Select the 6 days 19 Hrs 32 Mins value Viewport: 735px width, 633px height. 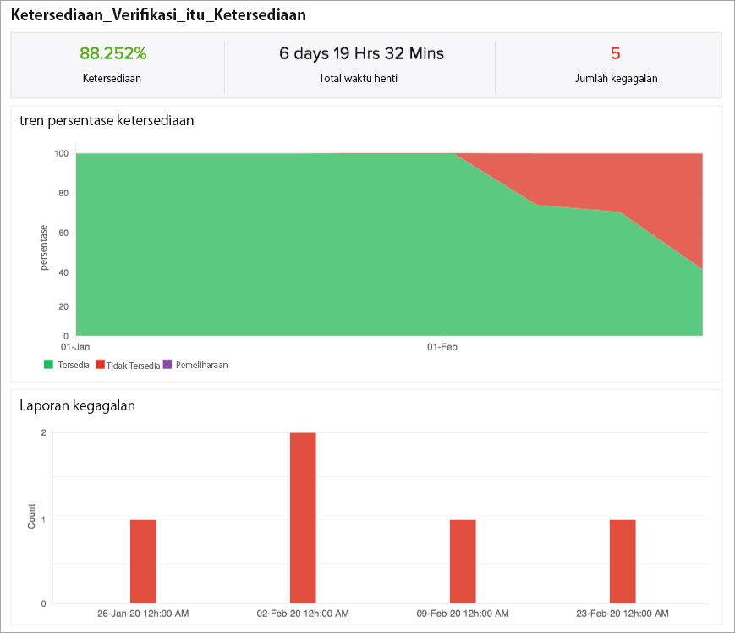click(361, 53)
